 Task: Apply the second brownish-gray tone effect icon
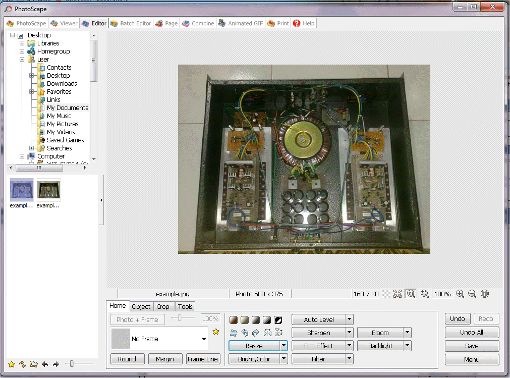click(x=245, y=320)
